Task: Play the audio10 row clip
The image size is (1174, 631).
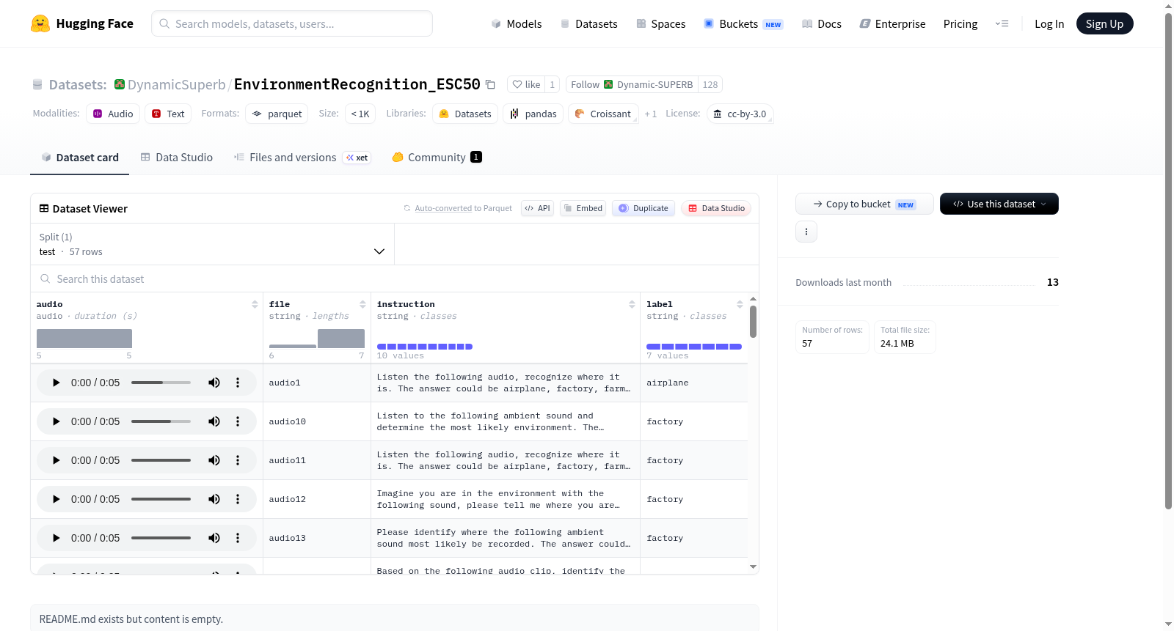Action: 56,421
